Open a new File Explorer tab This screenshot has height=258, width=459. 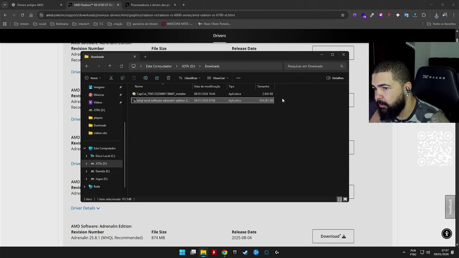145,57
